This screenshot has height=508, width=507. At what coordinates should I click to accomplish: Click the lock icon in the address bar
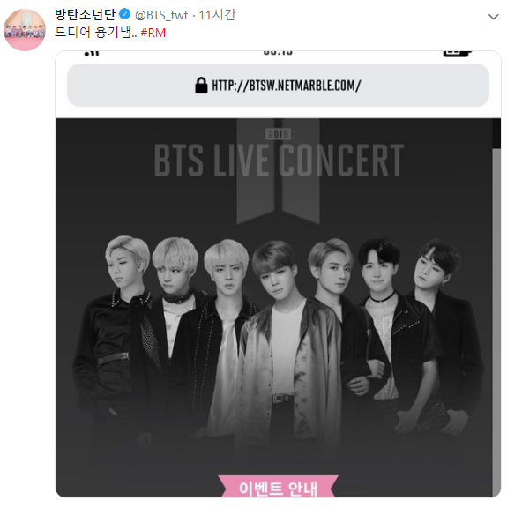click(x=201, y=86)
